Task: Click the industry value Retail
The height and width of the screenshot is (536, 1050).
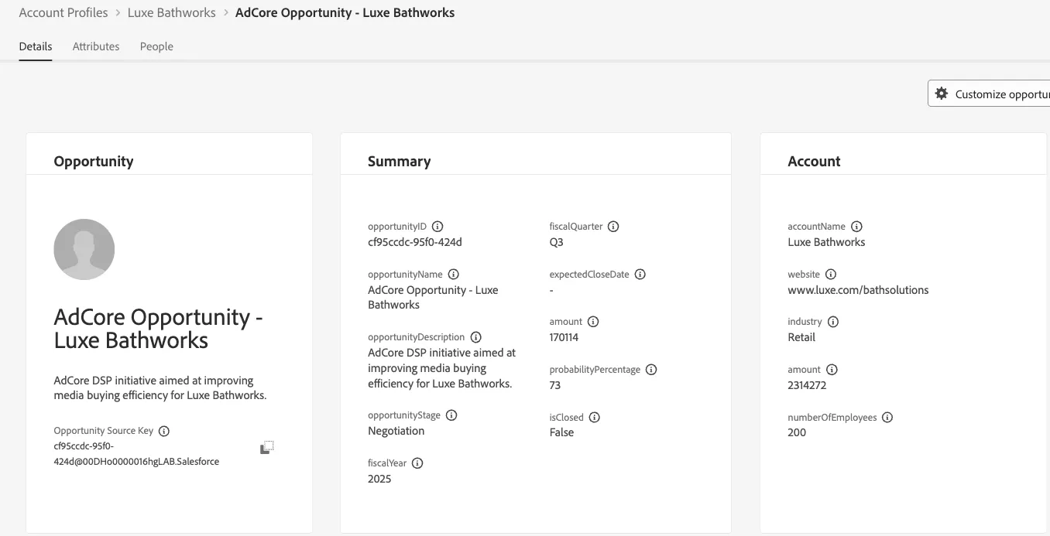Action: coord(801,337)
